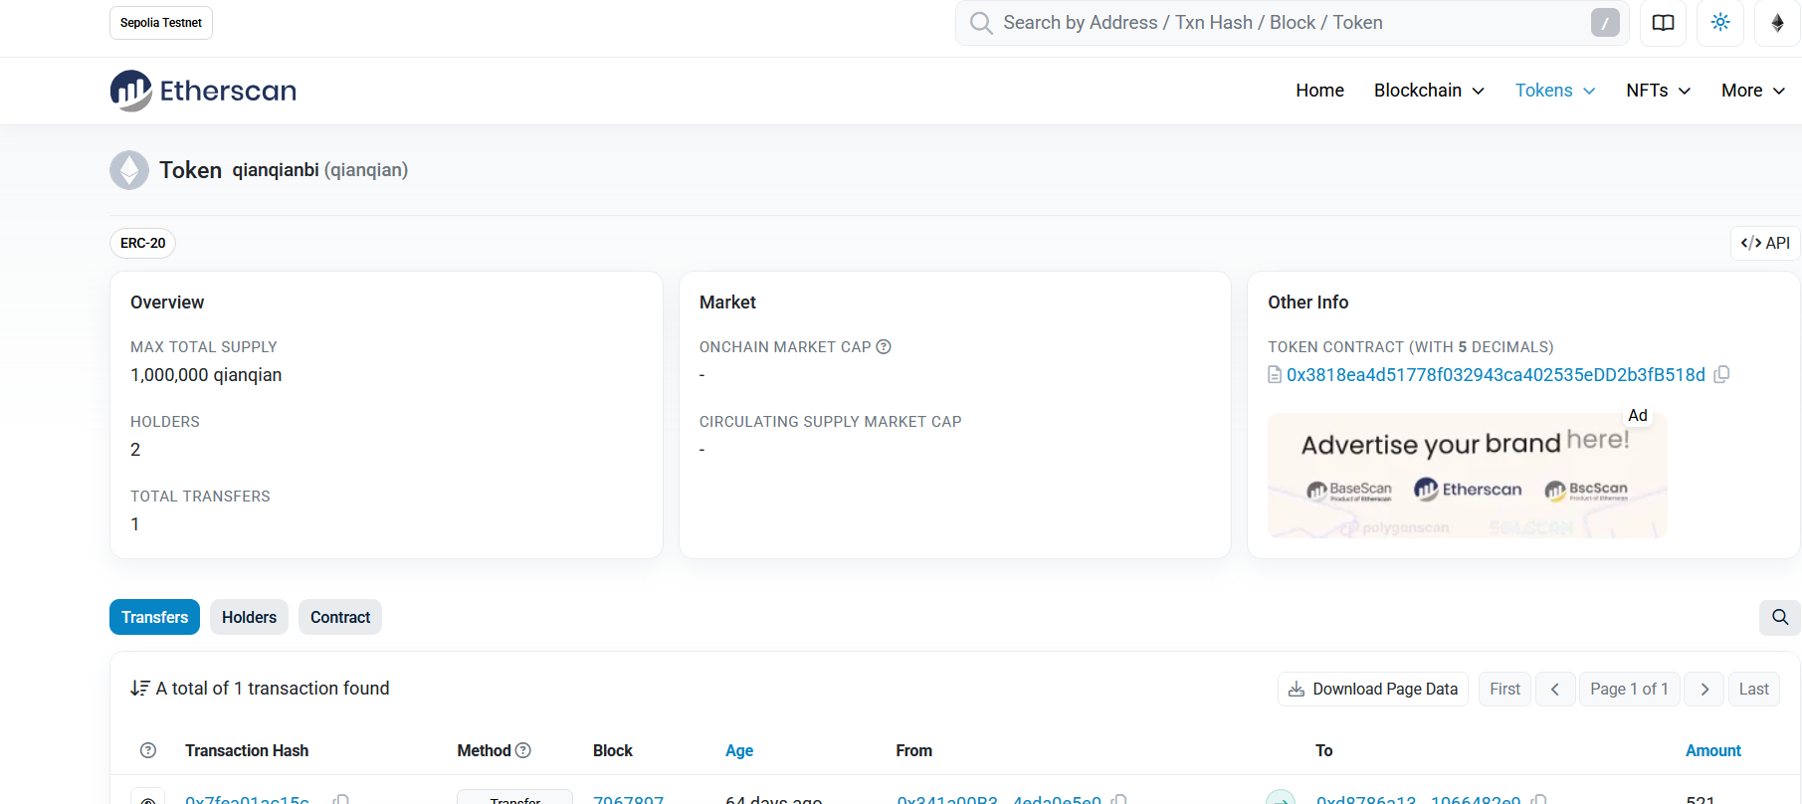The image size is (1802, 804).
Task: Click the First page button
Action: point(1504,689)
